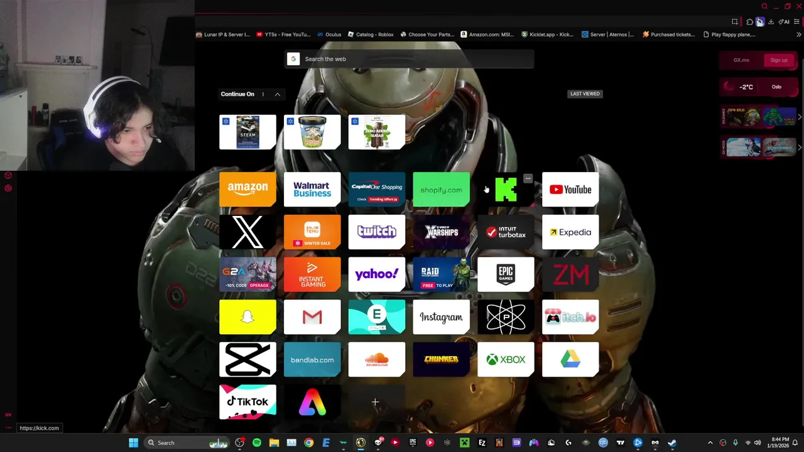Screen dimensions: 804x452
Task: Open the browser Aria AI button
Action: pyautogui.click(x=784, y=22)
